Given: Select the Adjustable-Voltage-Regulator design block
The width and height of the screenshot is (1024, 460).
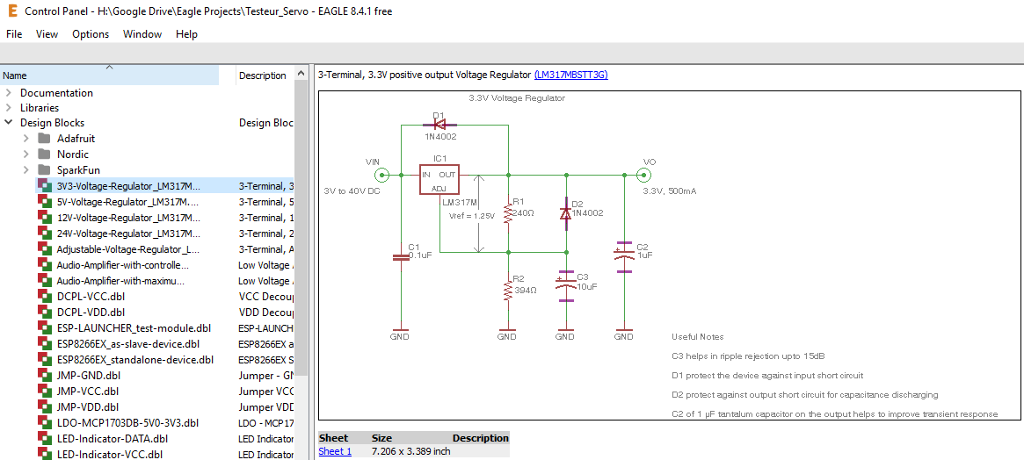Looking at the screenshot, I should 128,249.
